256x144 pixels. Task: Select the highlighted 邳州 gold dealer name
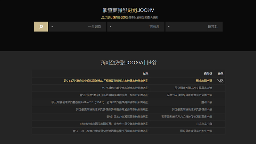pos(204,81)
